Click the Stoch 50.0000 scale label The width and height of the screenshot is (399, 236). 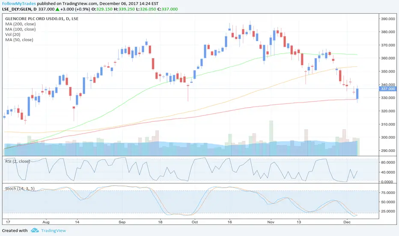388,202
